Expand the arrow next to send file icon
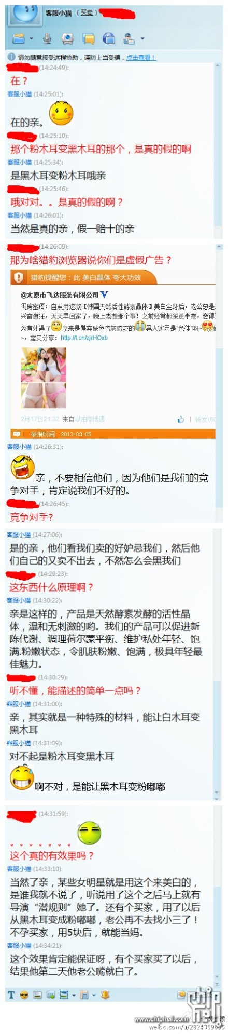 point(32,39)
